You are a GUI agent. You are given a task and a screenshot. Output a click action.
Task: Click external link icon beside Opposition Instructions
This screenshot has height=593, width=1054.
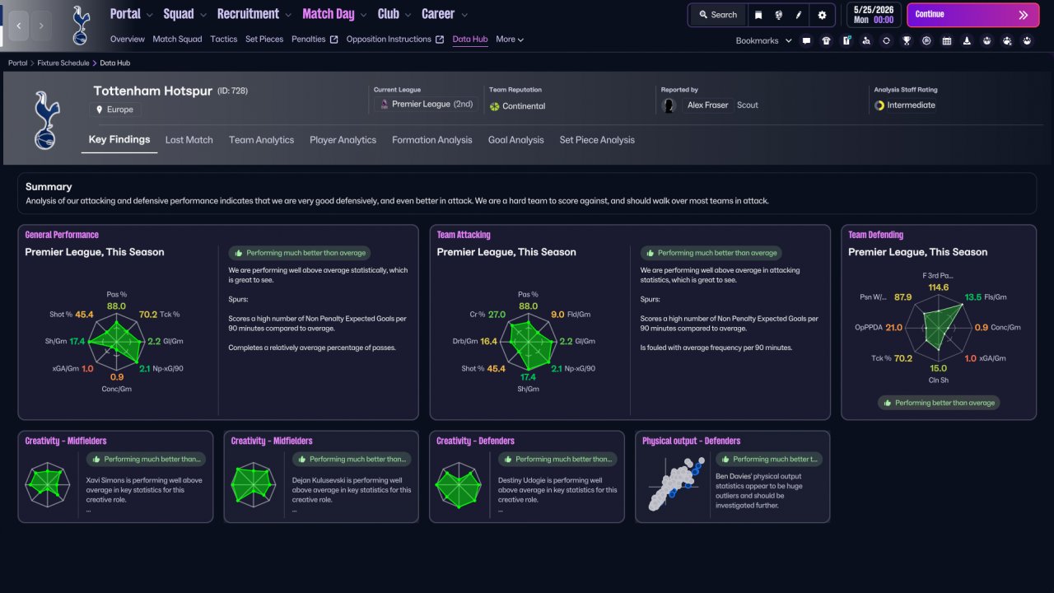click(440, 40)
